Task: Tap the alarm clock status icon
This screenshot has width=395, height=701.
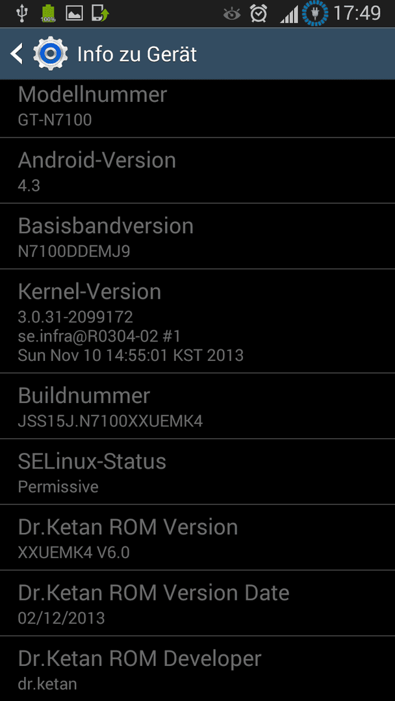Action: [259, 14]
